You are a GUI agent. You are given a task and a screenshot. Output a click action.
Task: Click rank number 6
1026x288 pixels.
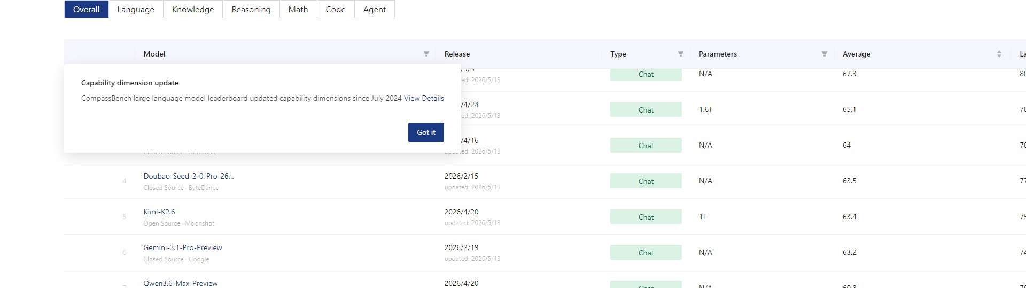click(x=125, y=252)
